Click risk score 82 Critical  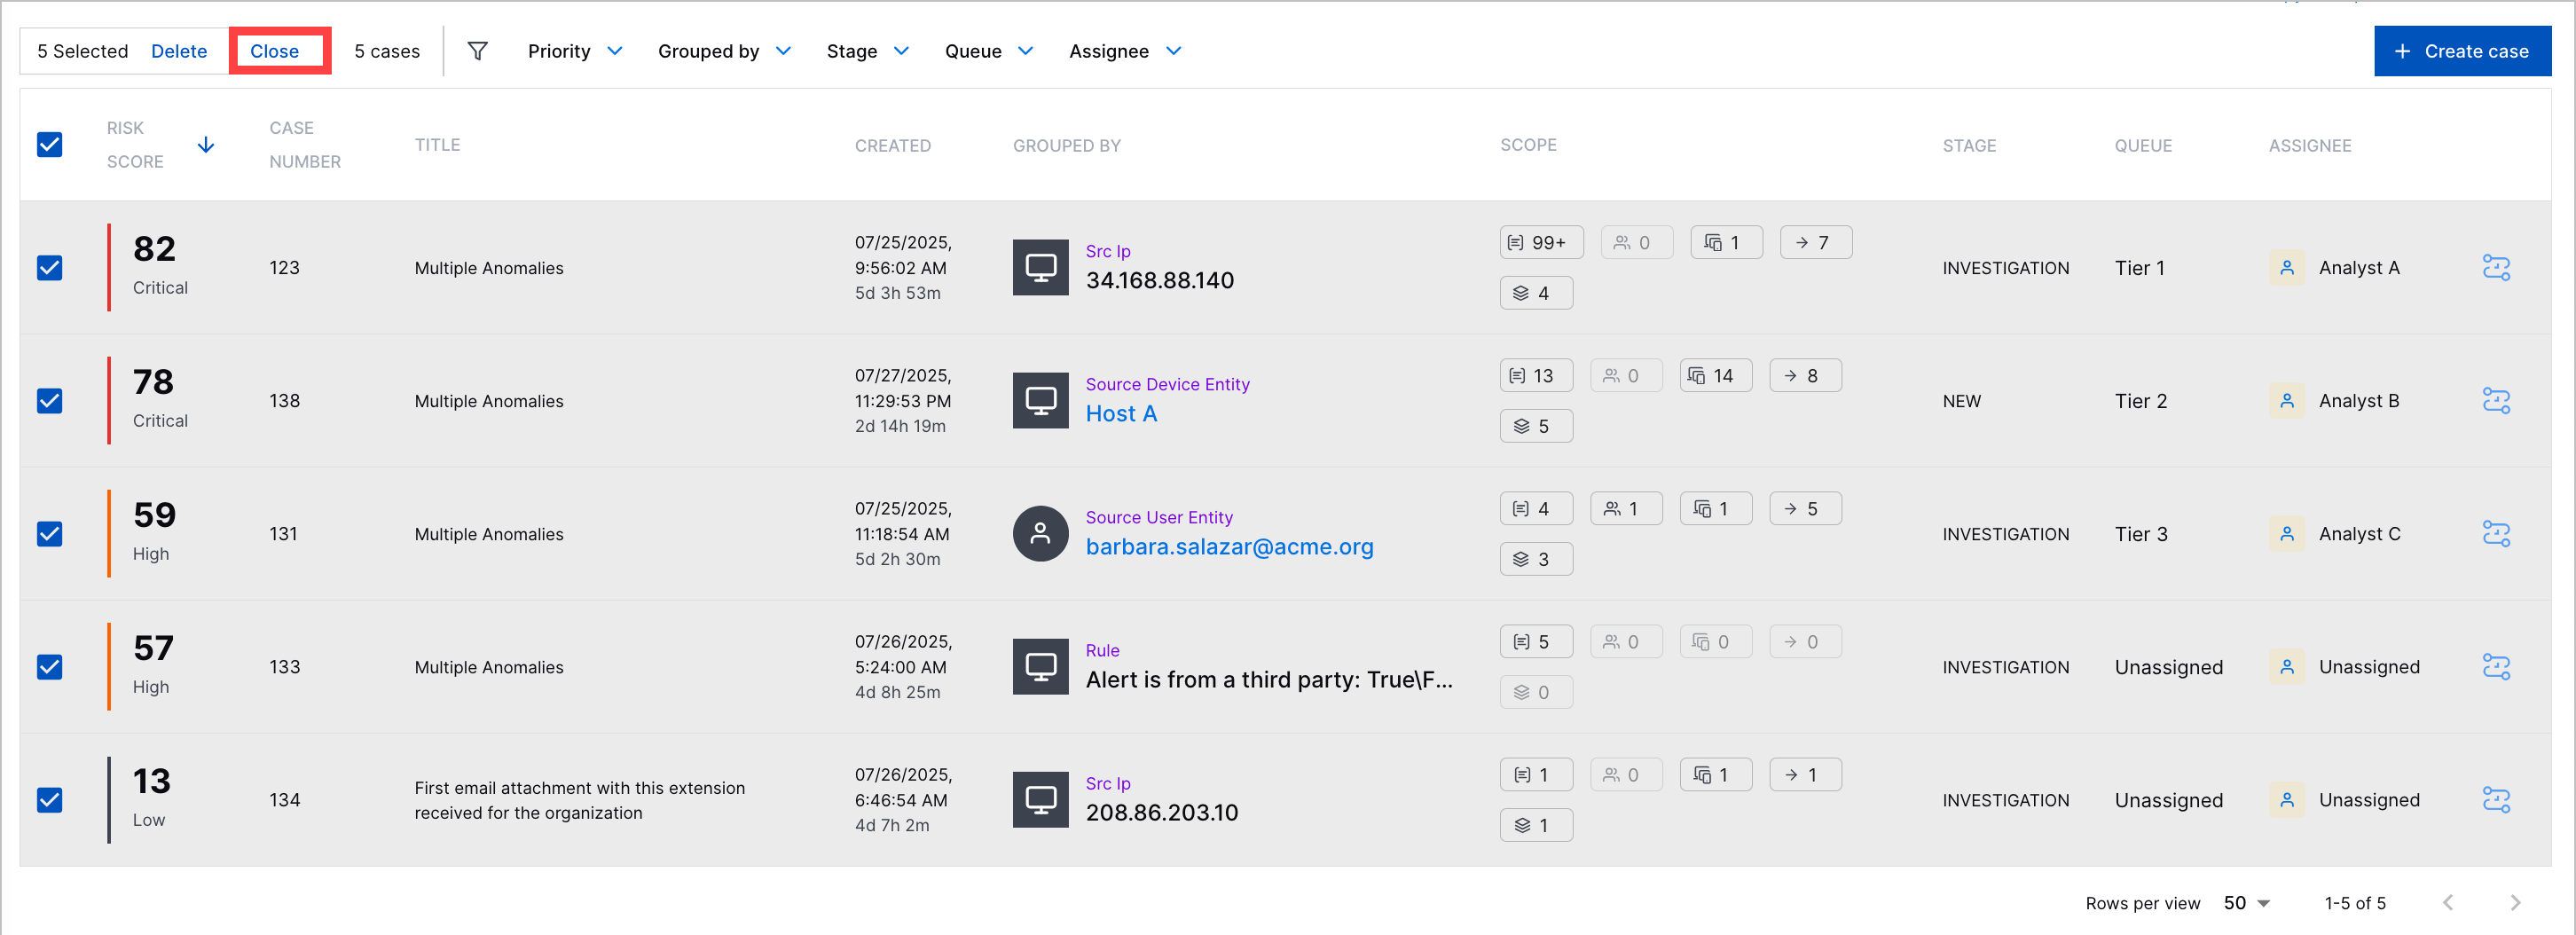click(x=160, y=266)
